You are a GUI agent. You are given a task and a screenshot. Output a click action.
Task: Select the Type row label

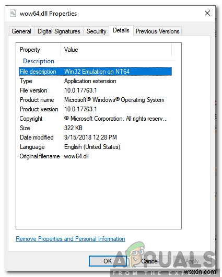[26, 81]
